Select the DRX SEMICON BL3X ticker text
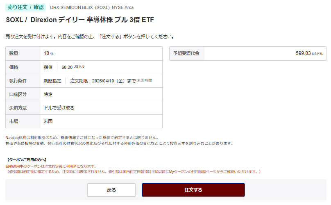Image resolution: width=331 pixels, height=205 pixels. click(x=92, y=7)
